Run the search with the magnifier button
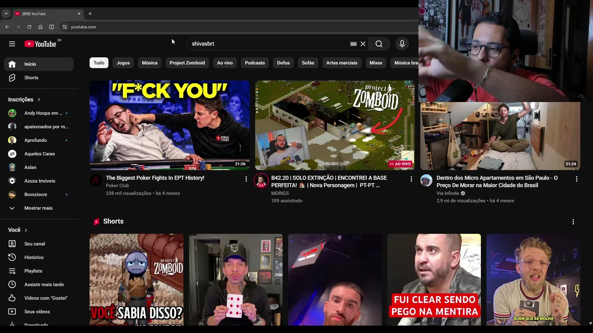The width and height of the screenshot is (593, 333). tap(379, 44)
